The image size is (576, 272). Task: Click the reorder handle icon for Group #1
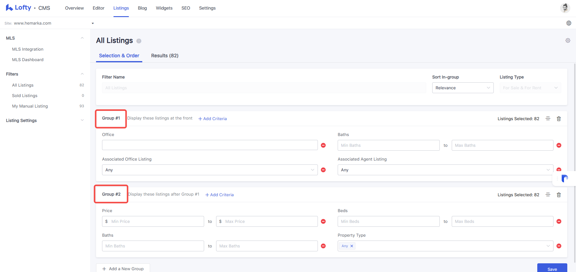[x=548, y=119]
